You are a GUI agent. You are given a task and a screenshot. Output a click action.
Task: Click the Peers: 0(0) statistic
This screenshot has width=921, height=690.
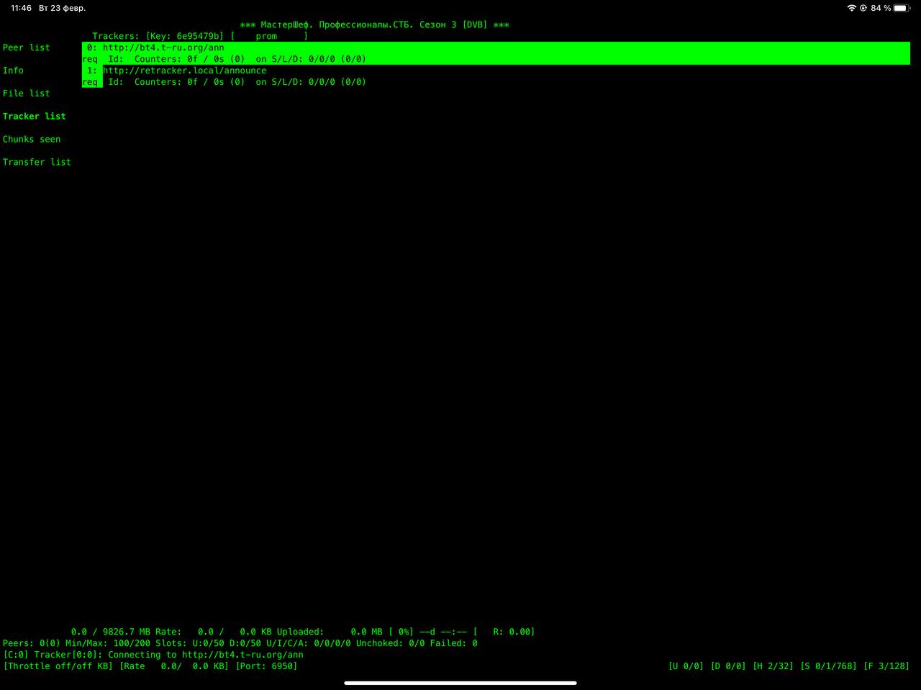(32, 643)
